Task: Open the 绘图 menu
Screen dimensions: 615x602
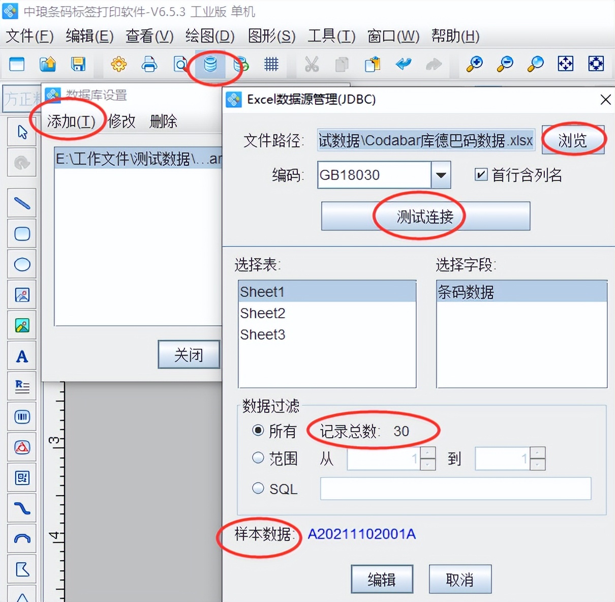Action: click(209, 36)
